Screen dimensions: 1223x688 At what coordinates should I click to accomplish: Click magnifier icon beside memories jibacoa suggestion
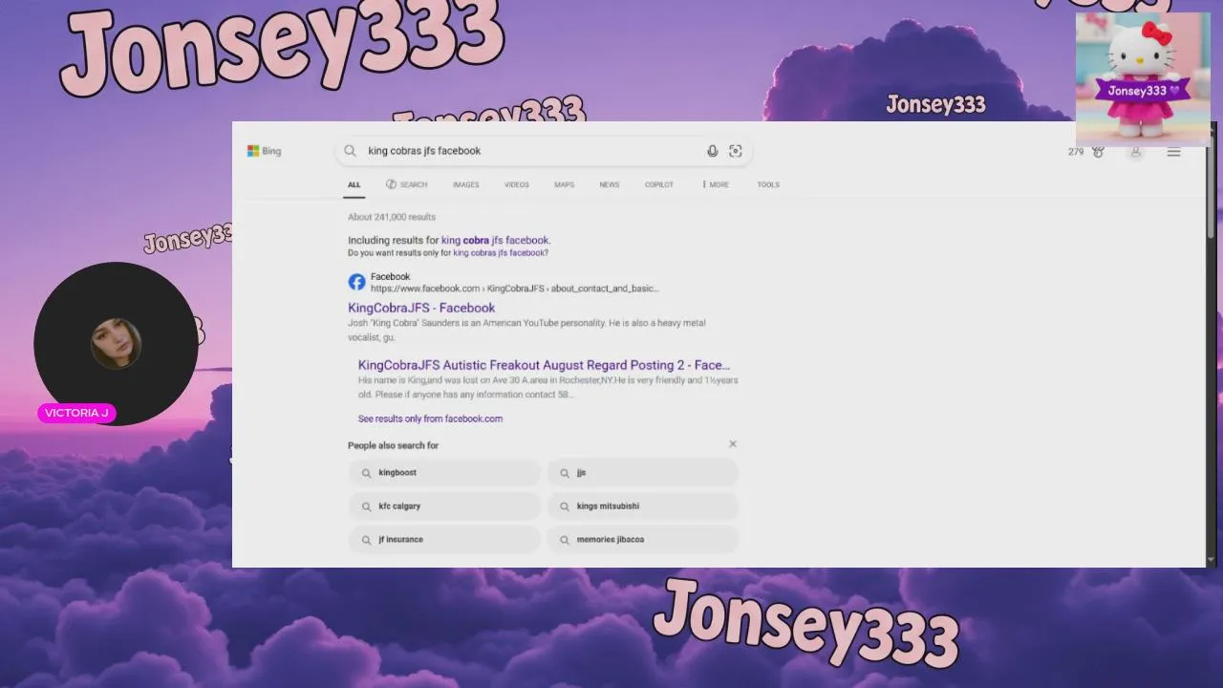tap(565, 540)
